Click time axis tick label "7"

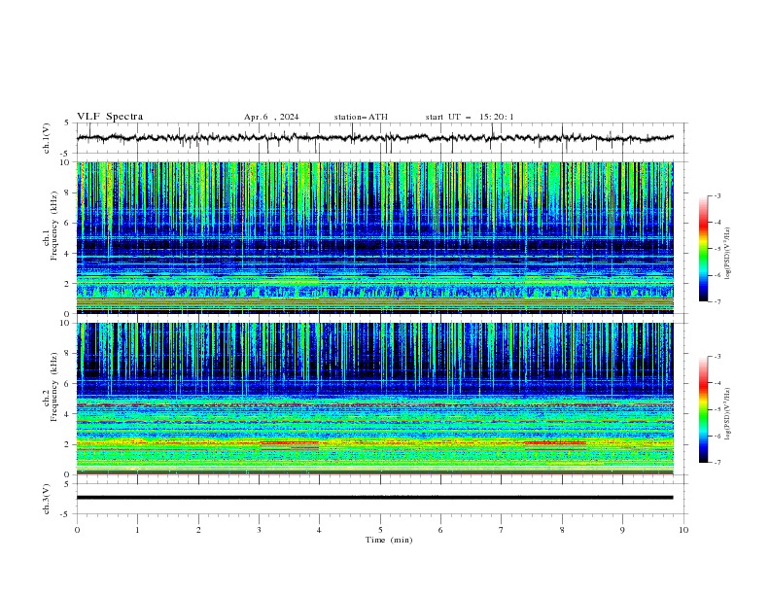click(x=502, y=530)
